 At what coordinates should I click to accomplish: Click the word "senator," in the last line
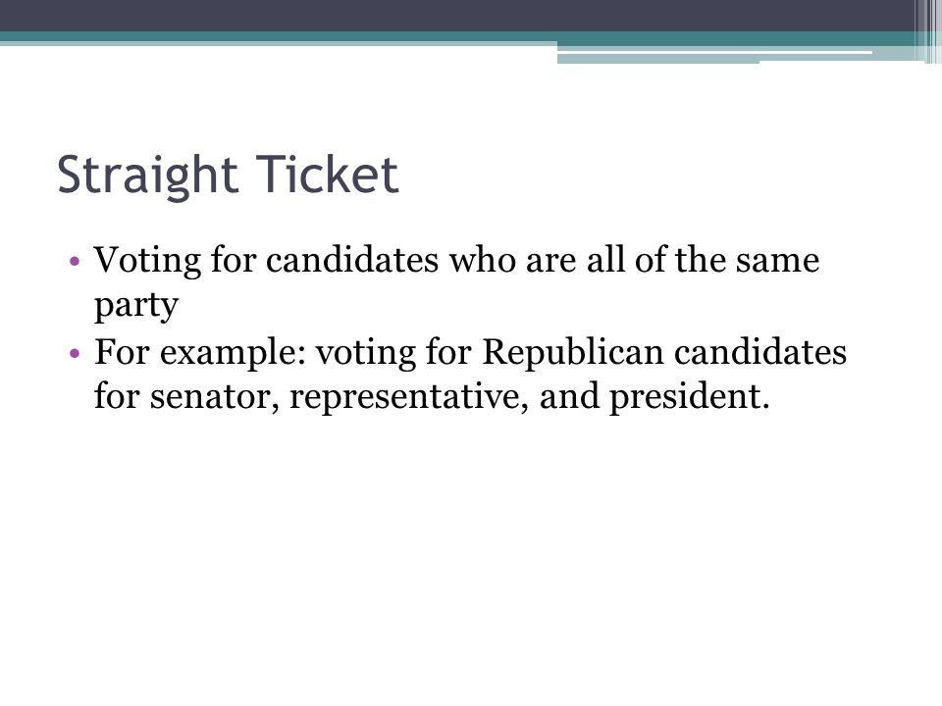[x=215, y=397]
